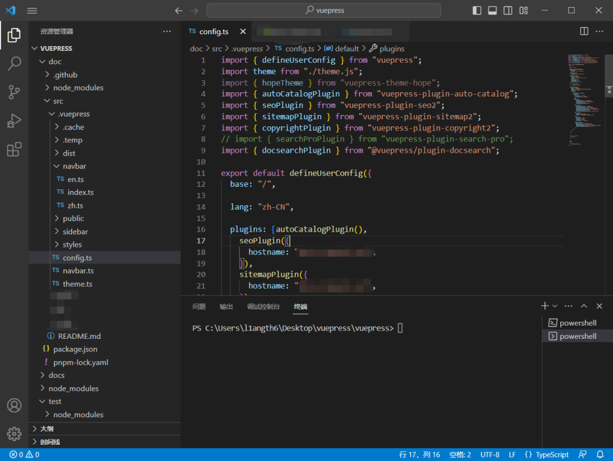Screen dimensions: 613x461
Task: Close the terminal panel
Action: click(x=599, y=306)
